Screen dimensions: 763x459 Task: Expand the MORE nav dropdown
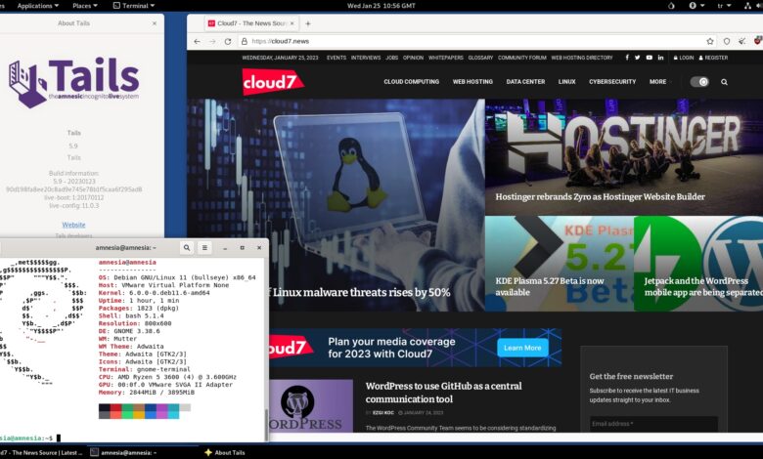658,82
